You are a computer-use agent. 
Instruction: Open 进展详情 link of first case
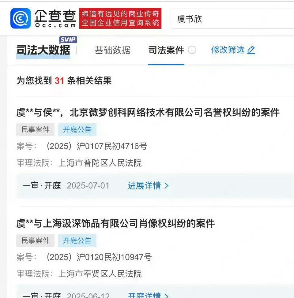tap(145, 185)
